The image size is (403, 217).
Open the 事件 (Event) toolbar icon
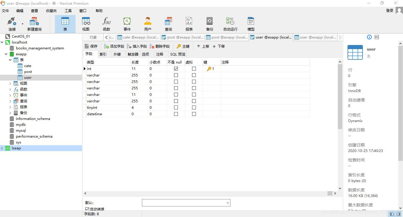[x=127, y=24]
